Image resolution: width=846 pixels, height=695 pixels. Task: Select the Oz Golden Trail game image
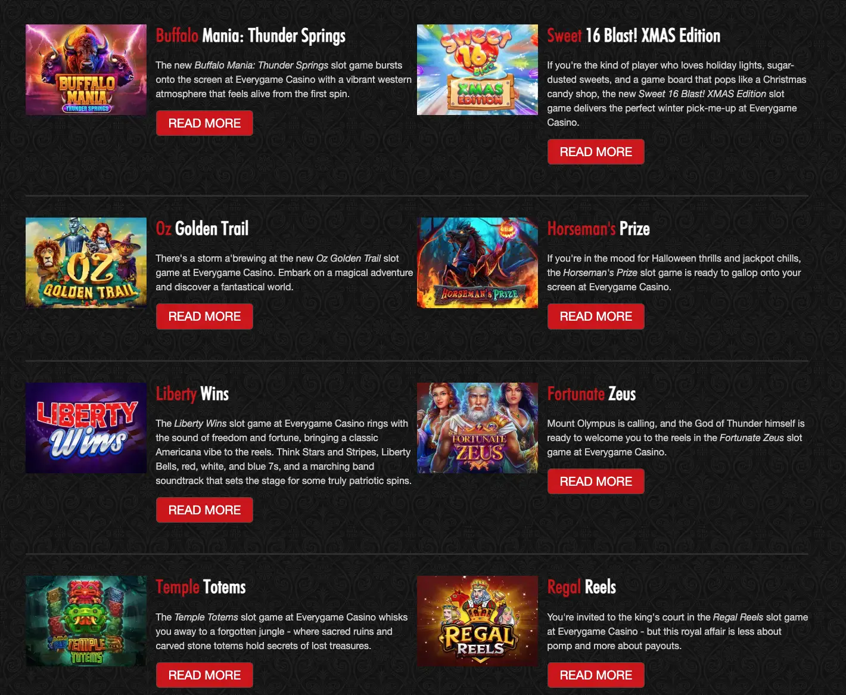click(86, 263)
